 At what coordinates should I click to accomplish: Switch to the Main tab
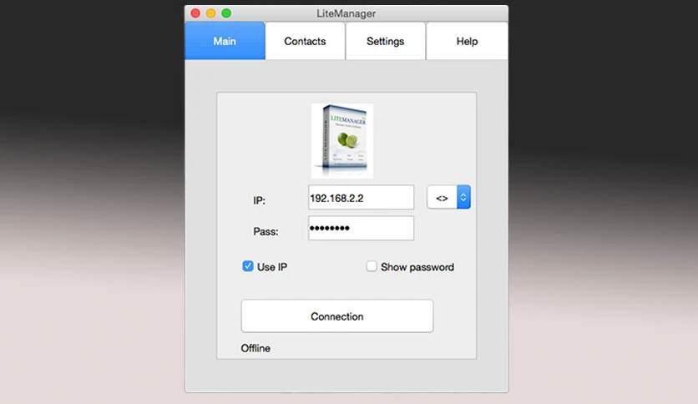(x=225, y=41)
